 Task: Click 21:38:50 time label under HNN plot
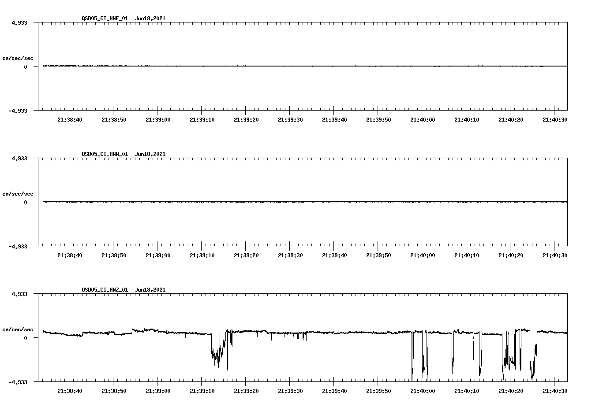(114, 255)
